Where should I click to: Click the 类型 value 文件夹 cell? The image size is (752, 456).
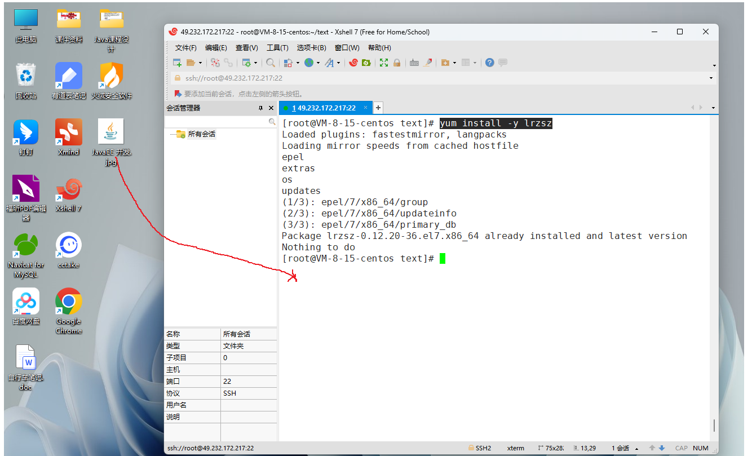[x=249, y=346]
